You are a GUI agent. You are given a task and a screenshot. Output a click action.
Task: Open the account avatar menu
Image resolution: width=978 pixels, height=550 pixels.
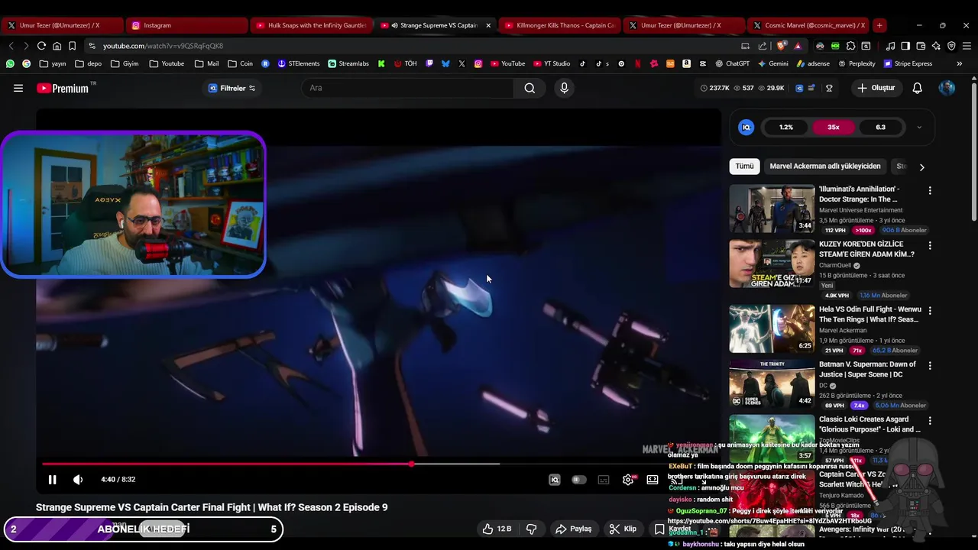click(x=947, y=88)
